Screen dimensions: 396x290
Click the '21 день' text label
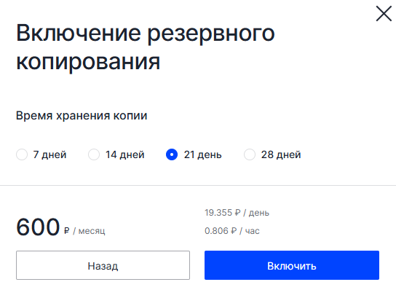click(203, 154)
